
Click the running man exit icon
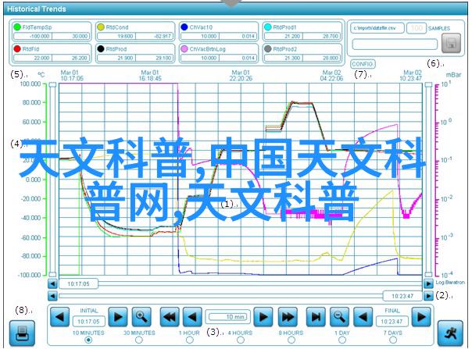(x=450, y=333)
